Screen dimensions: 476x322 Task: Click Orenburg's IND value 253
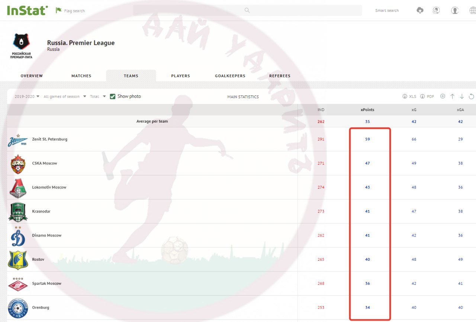point(321,308)
